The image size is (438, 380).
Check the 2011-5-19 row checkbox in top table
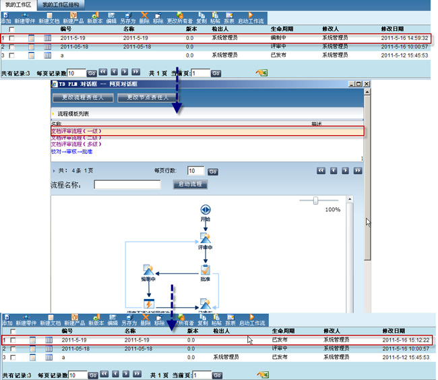point(11,38)
